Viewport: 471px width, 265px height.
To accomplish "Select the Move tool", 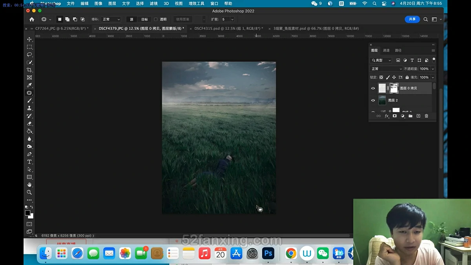I will [29, 39].
